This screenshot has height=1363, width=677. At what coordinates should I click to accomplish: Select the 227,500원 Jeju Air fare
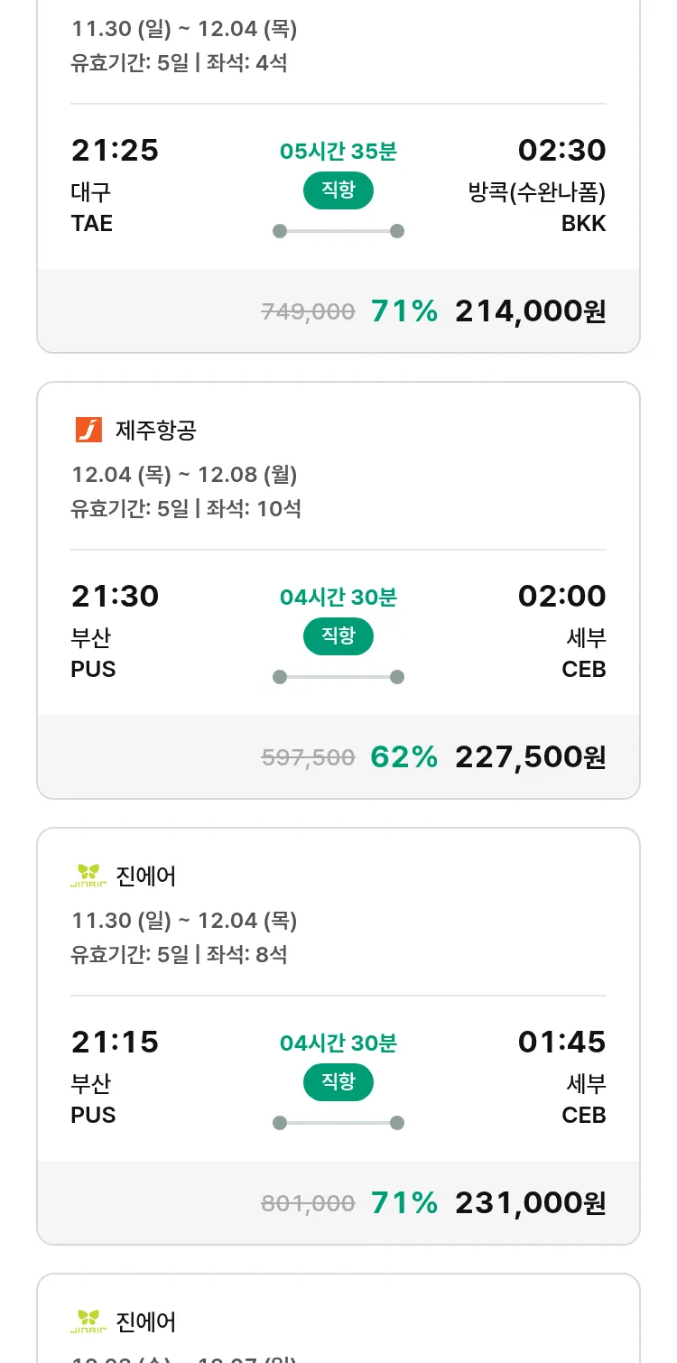point(530,757)
